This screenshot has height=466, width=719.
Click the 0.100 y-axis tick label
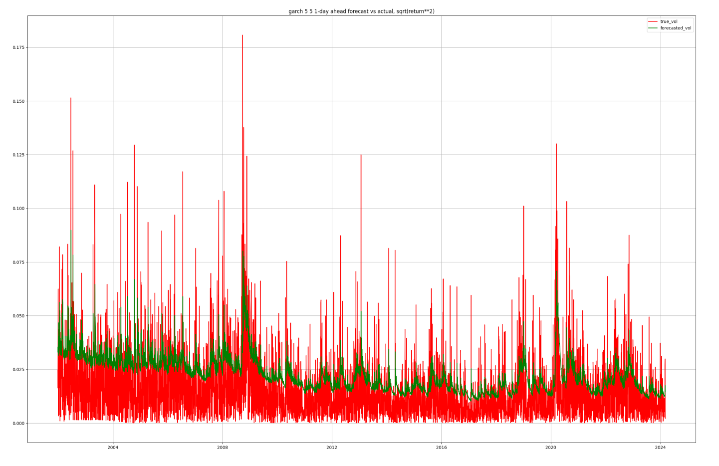click(x=18, y=209)
